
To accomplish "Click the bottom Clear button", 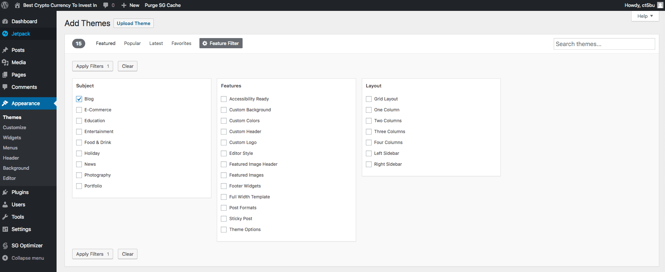I will 128,254.
